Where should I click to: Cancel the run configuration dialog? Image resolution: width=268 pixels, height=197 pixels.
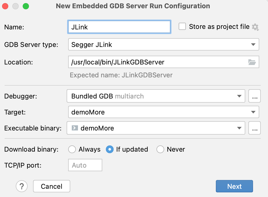click(51, 186)
